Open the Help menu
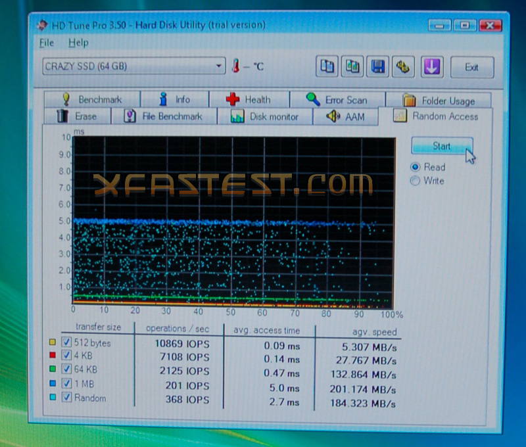Viewport: 526px width, 447px height. click(x=78, y=43)
